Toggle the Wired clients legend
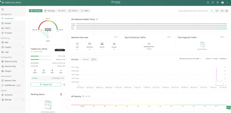Screen dimensions: 231x113 (215, 59)
